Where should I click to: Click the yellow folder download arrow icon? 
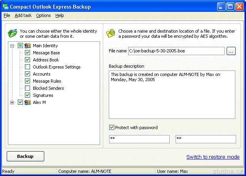111,33
